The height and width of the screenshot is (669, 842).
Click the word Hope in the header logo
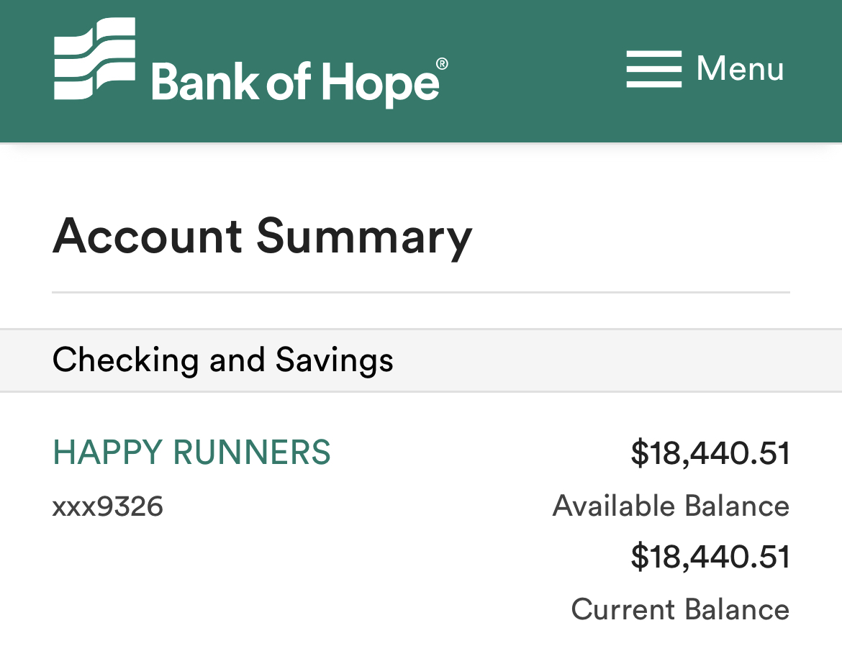379,83
